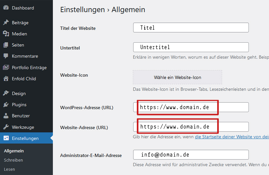Click Wähle ein Website-Icon button
269x175 pixels.
pyautogui.click(x=177, y=77)
